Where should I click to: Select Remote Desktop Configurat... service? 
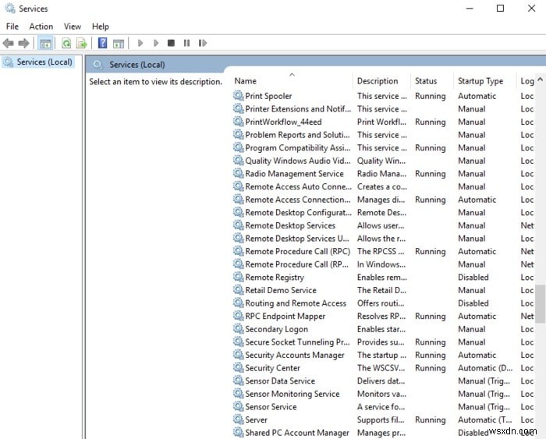click(x=298, y=212)
